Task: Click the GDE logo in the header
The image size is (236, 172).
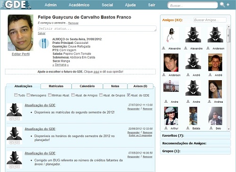Action: pos(16,5)
